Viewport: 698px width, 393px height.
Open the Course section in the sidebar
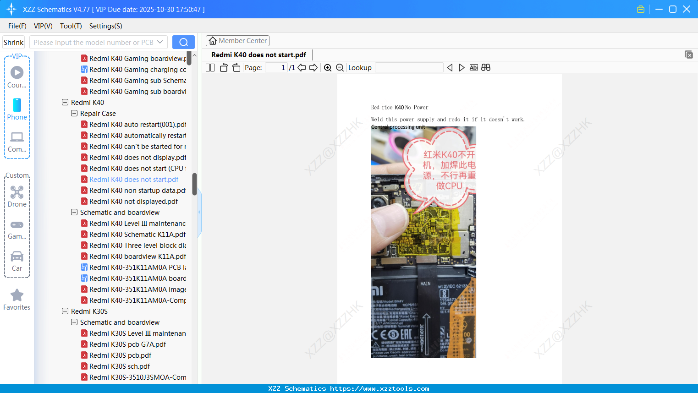coord(17,77)
